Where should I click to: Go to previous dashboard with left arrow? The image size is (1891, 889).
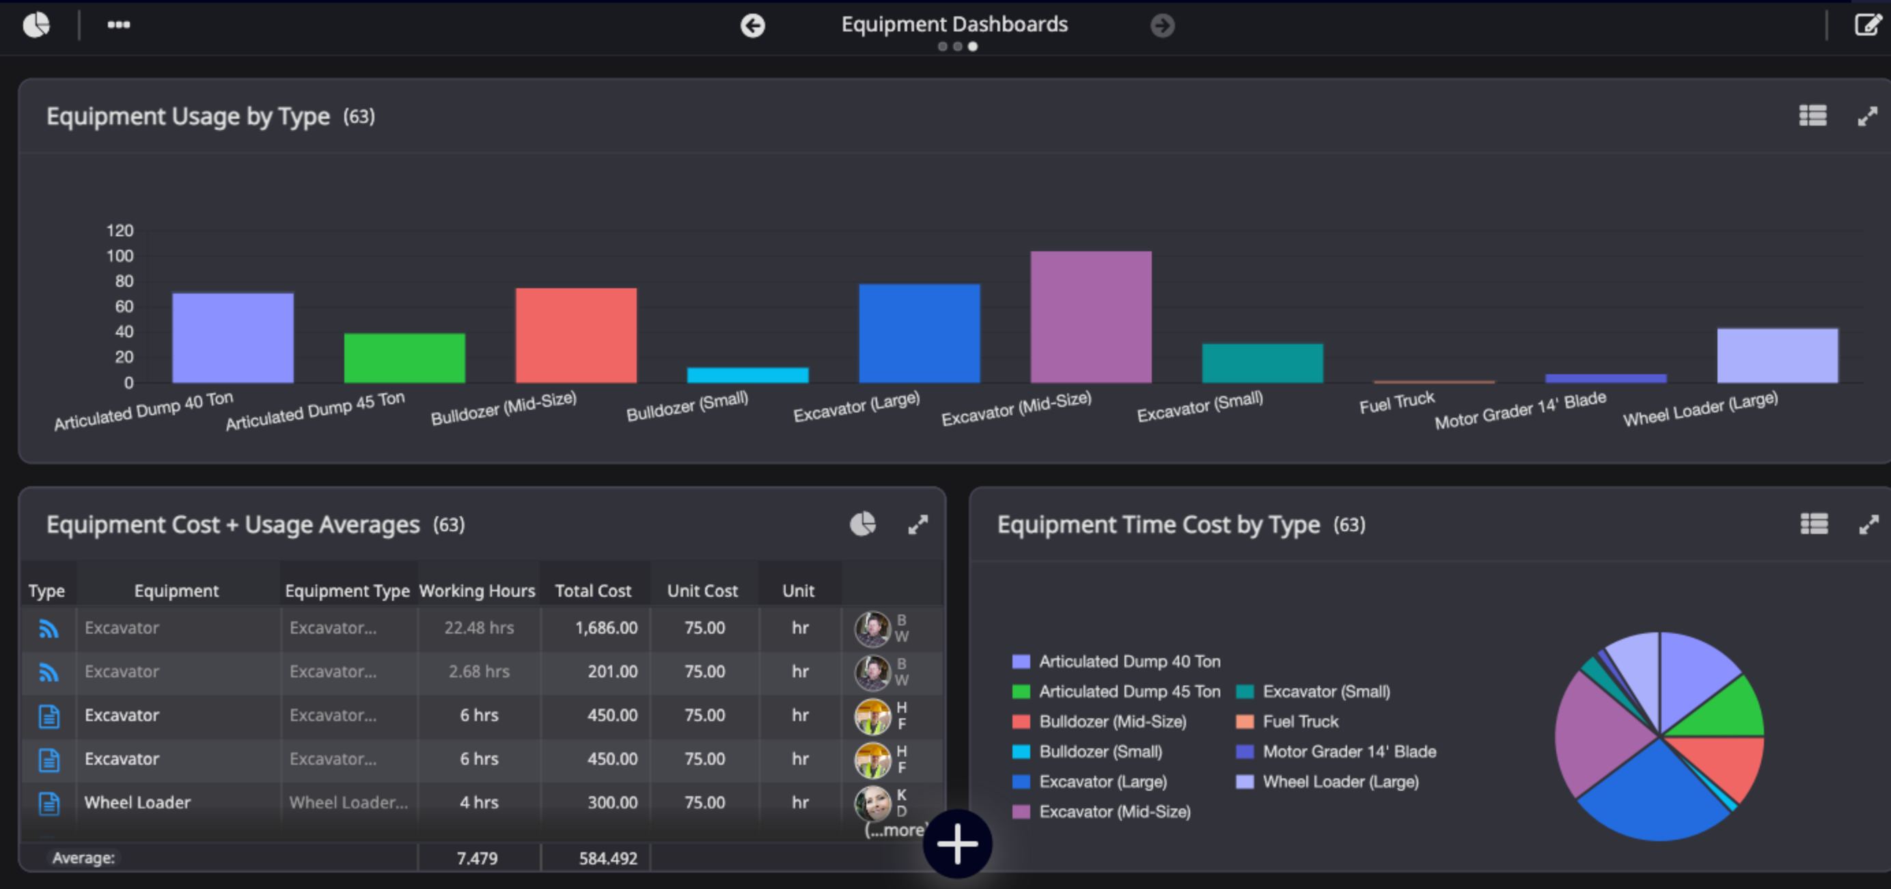752,26
